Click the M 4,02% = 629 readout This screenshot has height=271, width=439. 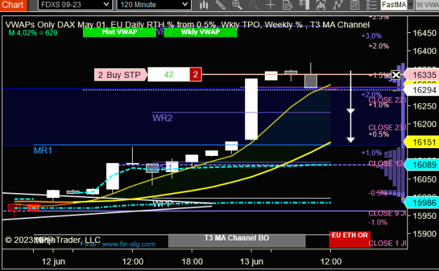(33, 33)
